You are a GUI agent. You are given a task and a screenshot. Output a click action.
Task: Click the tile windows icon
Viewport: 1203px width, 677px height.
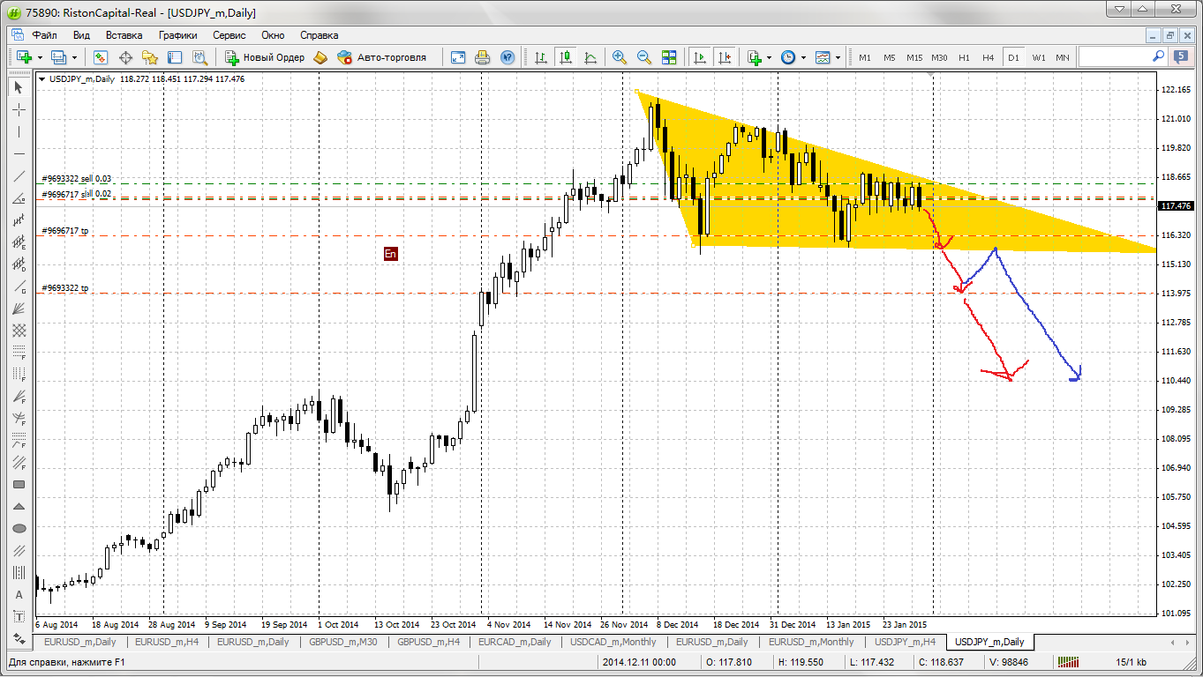[x=669, y=57]
